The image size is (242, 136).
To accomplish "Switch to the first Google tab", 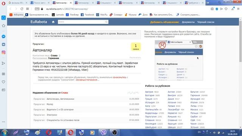I will coord(18,3).
